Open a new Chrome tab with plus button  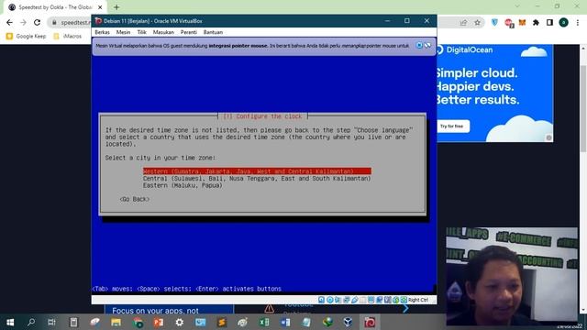116,7
